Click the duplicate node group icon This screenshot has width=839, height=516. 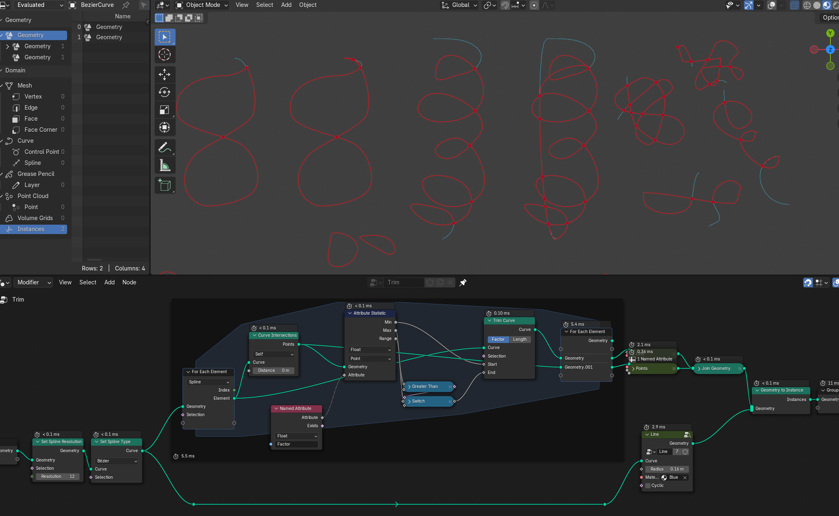[440, 282]
